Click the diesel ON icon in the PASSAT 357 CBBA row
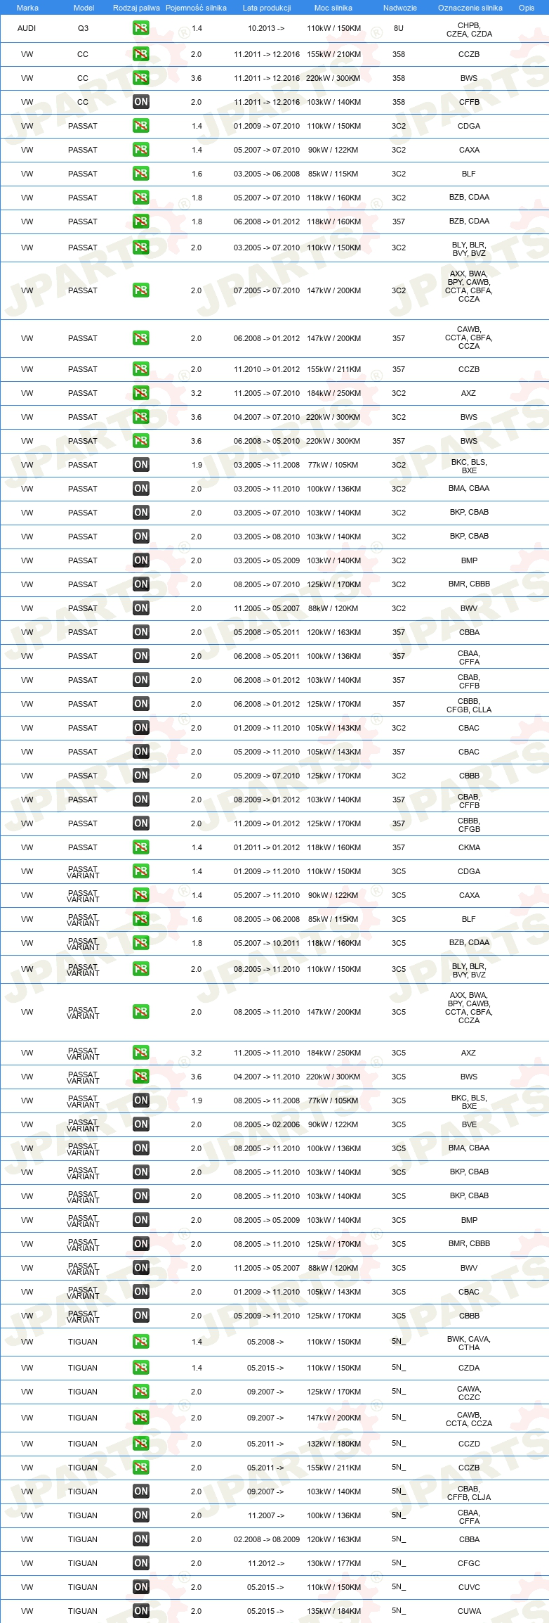The height and width of the screenshot is (1623, 549). tap(141, 632)
